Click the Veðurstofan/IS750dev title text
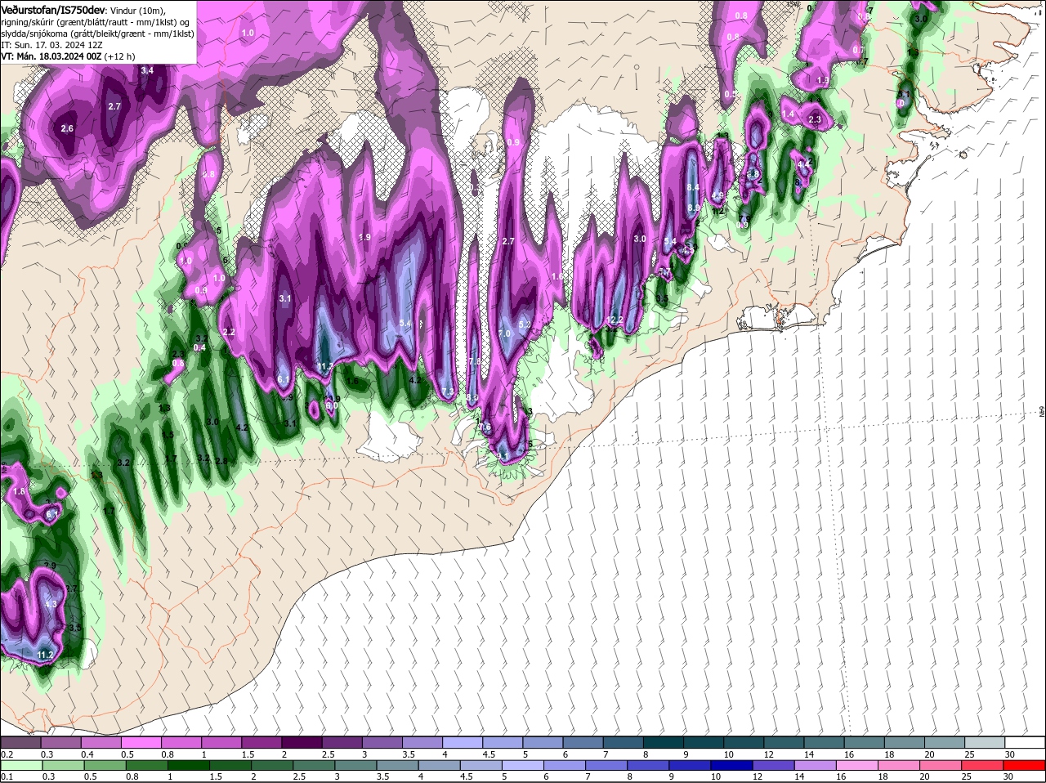The height and width of the screenshot is (783, 1046). [52, 9]
